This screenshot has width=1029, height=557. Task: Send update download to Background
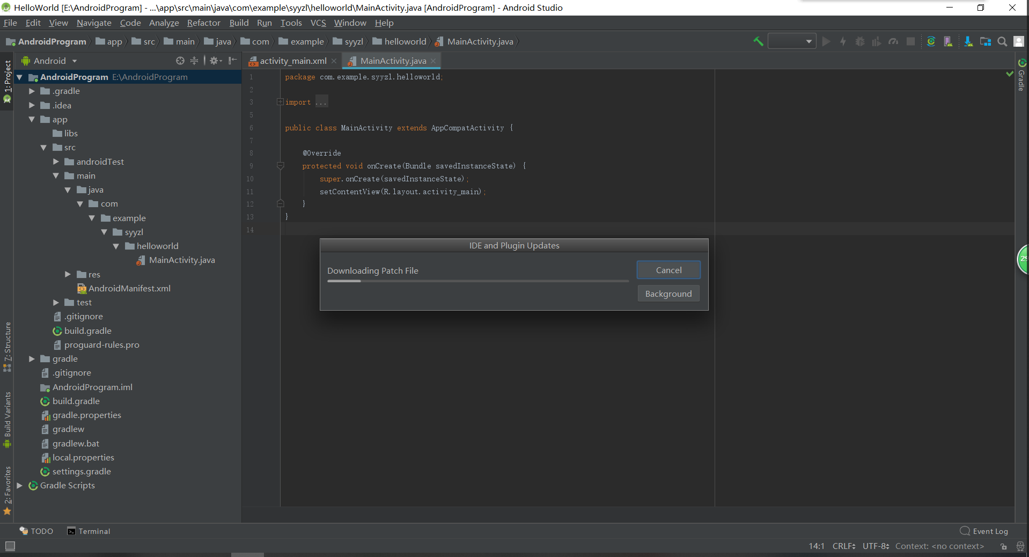668,294
